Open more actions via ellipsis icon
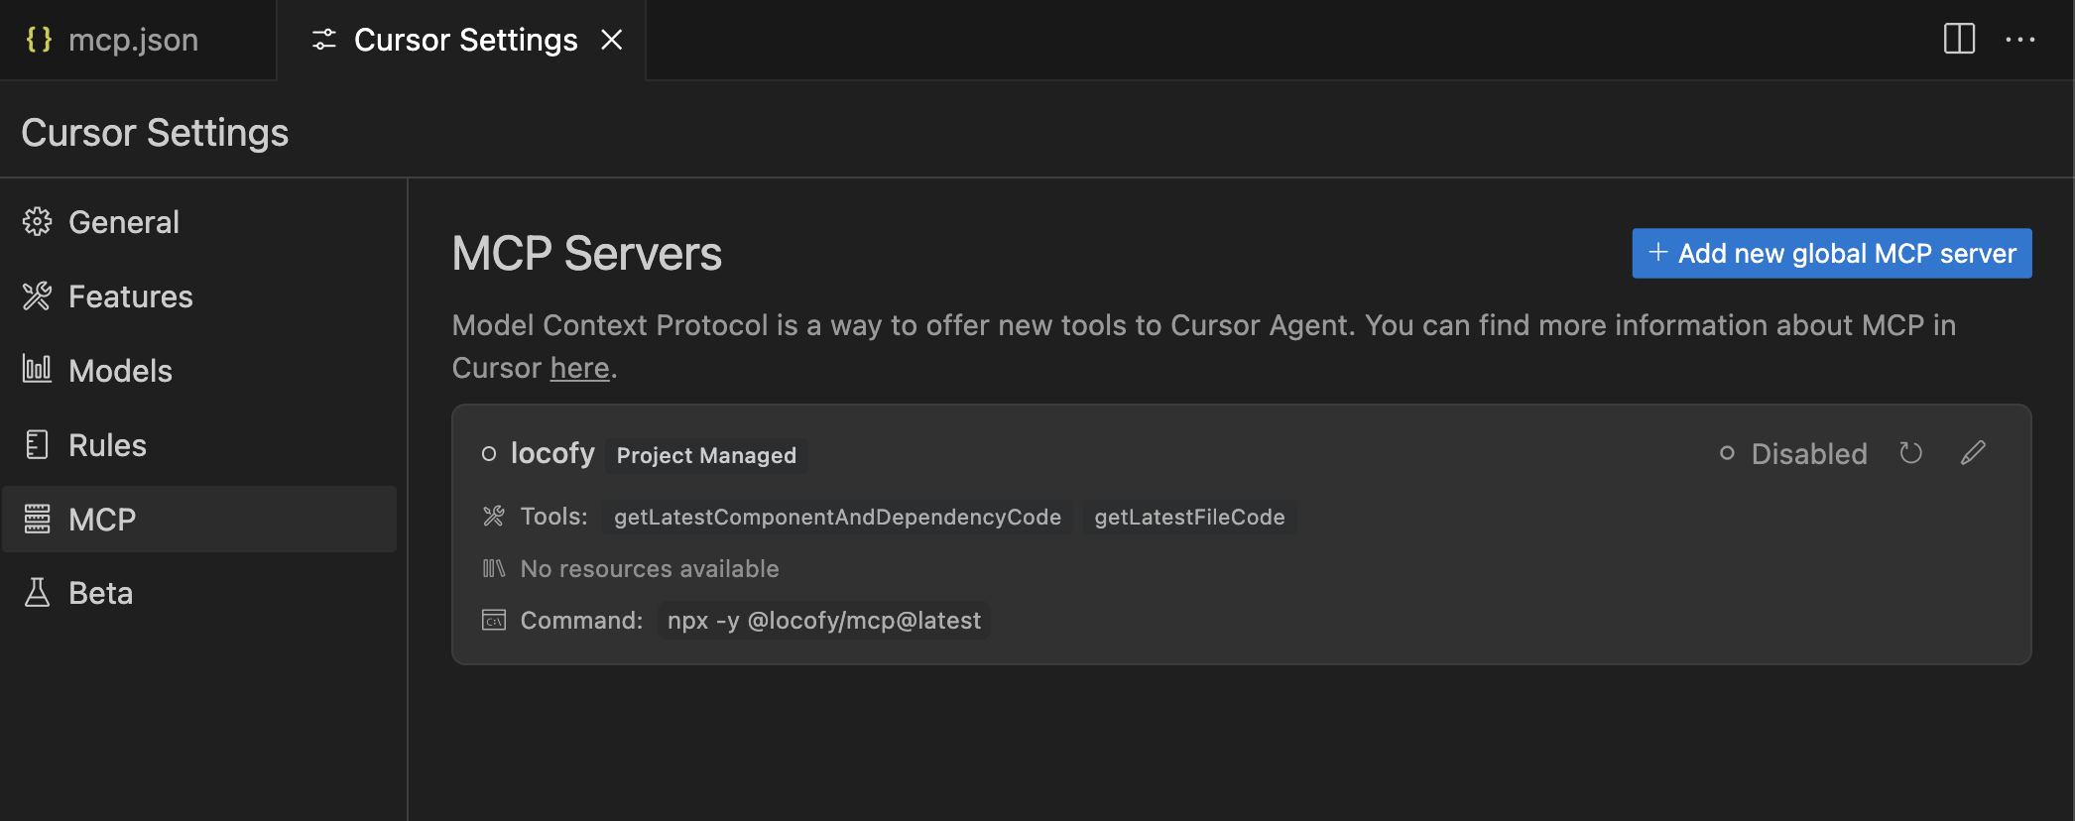Screen dimensions: 2075x821 [2020, 40]
